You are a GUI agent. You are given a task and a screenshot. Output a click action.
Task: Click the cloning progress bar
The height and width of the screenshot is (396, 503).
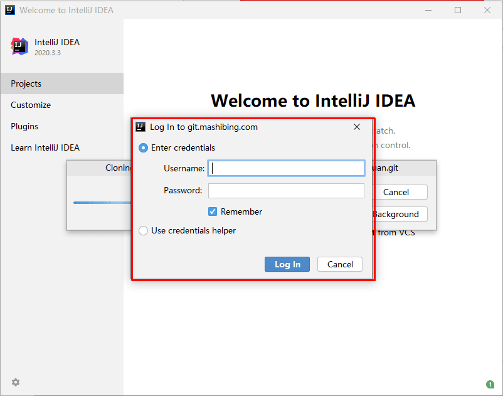click(x=102, y=203)
